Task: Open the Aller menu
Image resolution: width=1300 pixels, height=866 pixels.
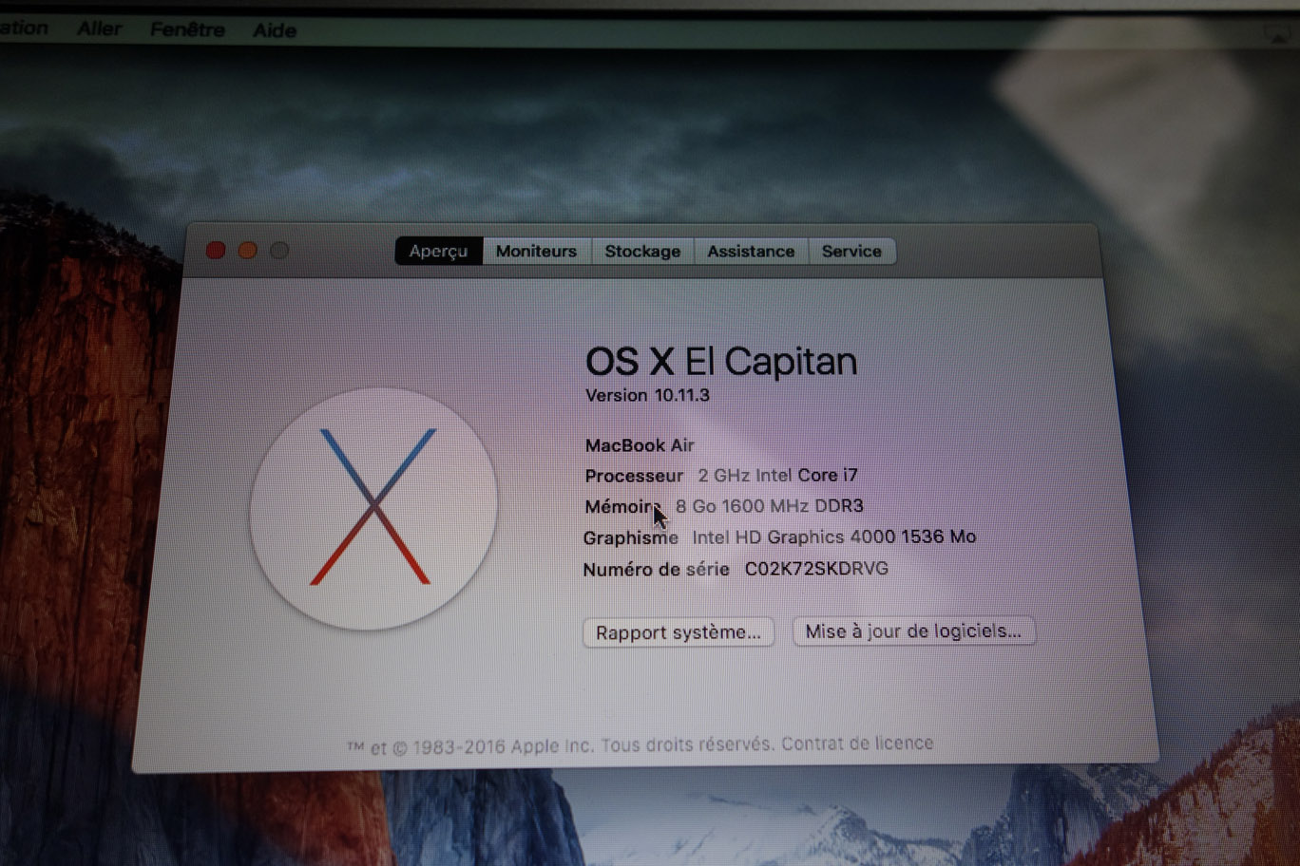Action: point(99,28)
